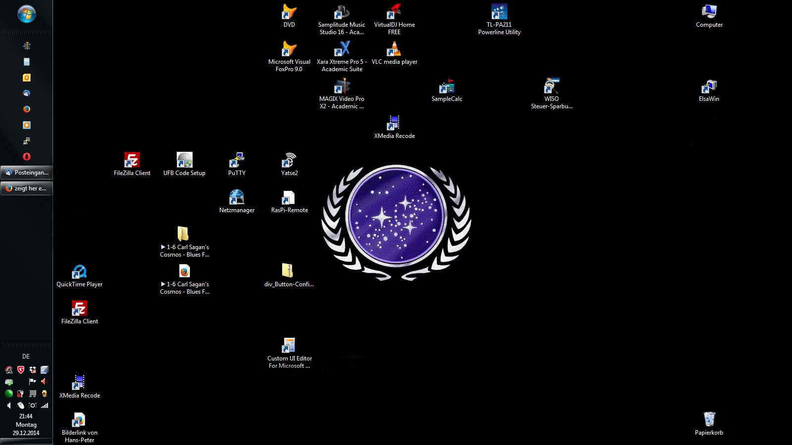This screenshot has height=445, width=792.
Task: Open XMedia Recode below VLC media player
Action: pyautogui.click(x=395, y=127)
